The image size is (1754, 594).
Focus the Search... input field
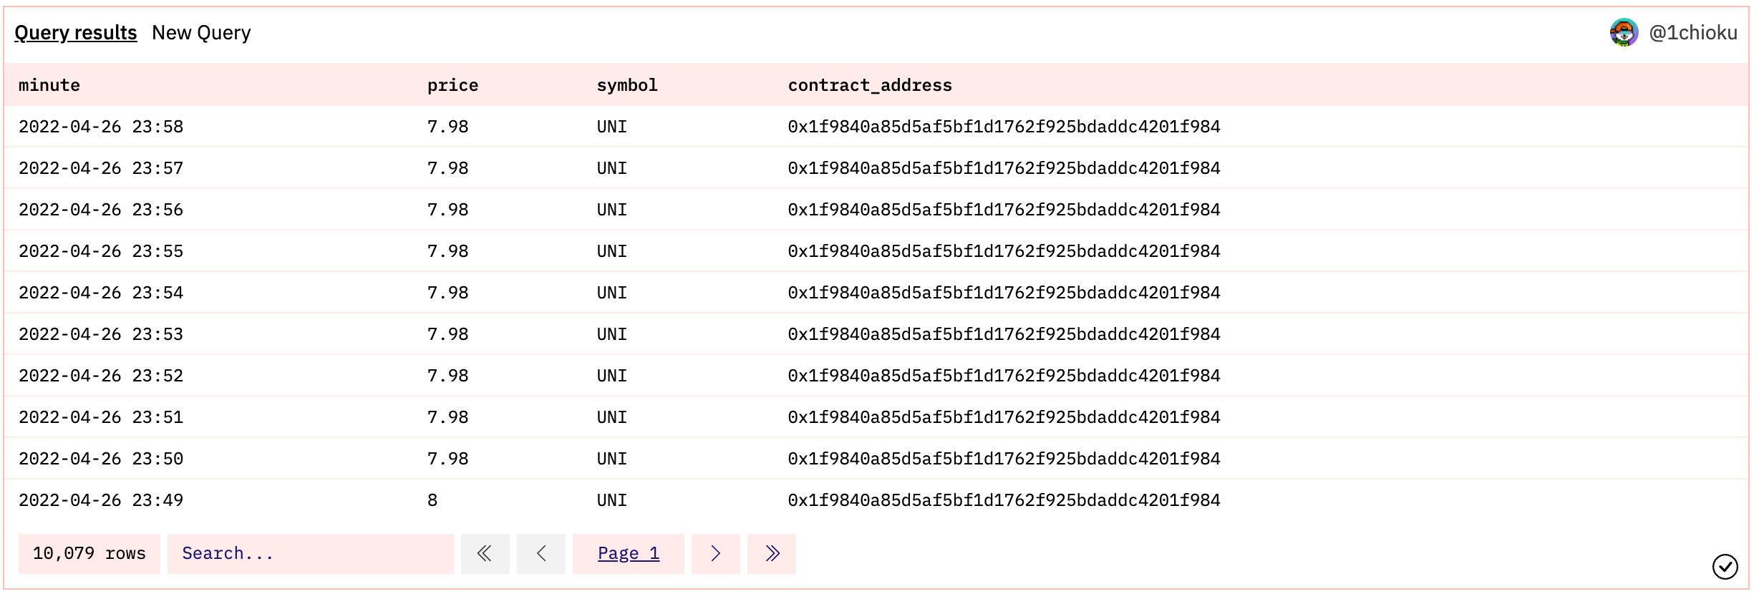310,554
